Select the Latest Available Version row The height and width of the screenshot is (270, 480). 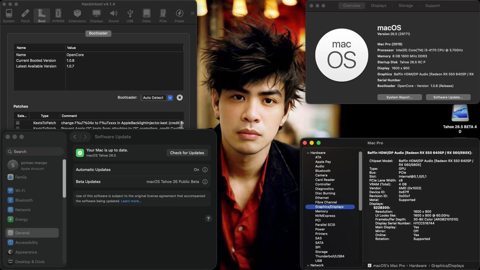(98, 66)
